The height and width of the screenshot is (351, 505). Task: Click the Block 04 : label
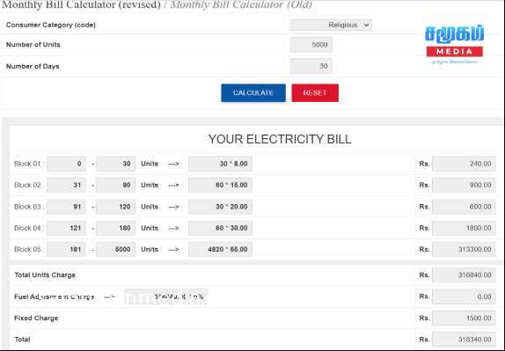tap(29, 228)
